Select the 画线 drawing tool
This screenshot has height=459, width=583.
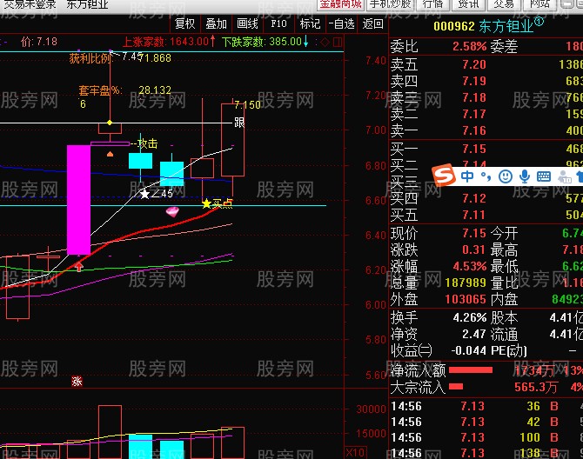coord(247,24)
